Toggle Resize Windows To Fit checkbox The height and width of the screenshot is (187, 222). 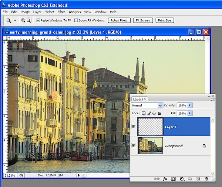click(38, 20)
